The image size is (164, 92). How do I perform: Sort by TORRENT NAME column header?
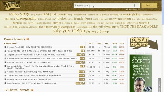click(x=10, y=43)
